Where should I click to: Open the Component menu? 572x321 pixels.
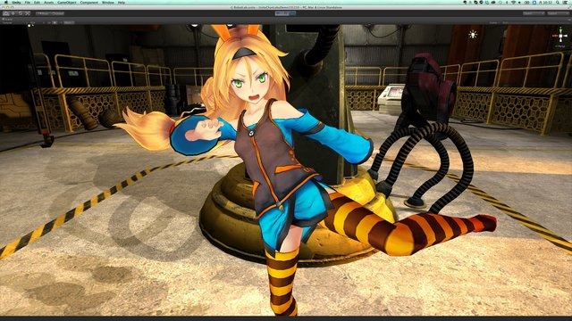(89, 2)
